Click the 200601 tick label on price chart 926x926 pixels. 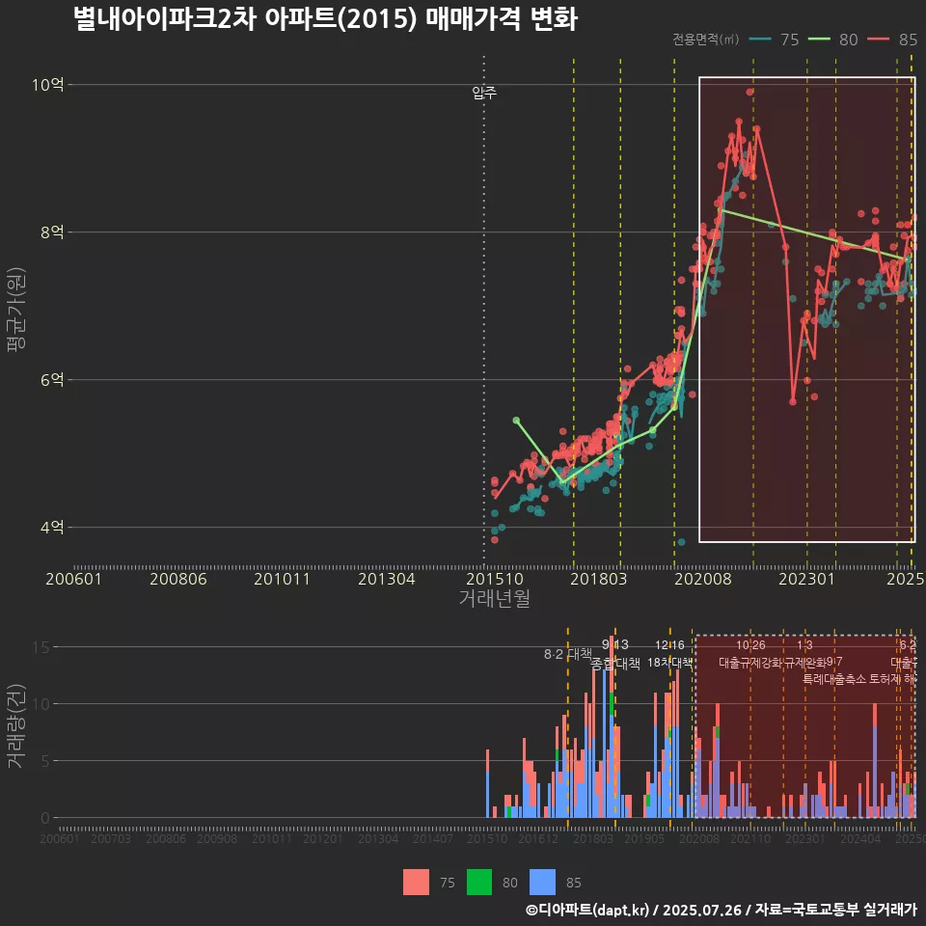[74, 579]
